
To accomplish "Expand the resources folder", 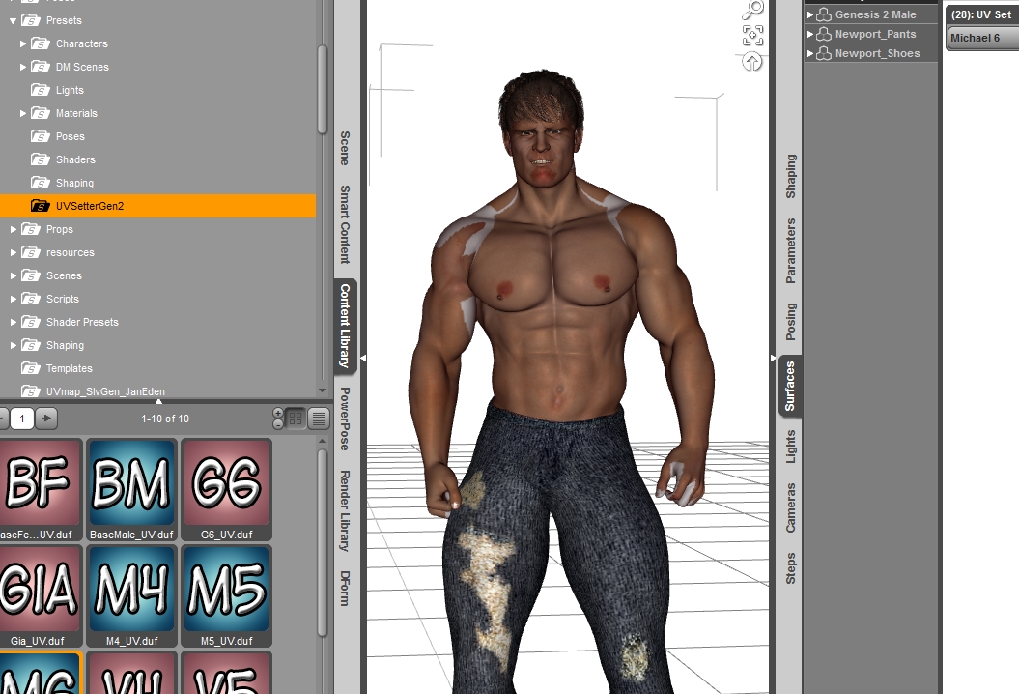I will (13, 252).
